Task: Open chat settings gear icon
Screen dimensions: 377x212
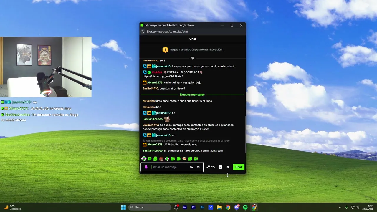Action: point(228,167)
